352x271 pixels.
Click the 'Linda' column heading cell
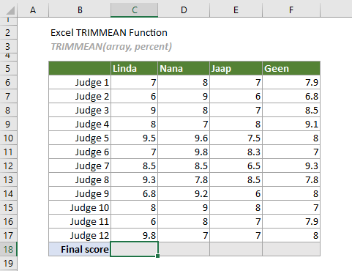click(x=134, y=68)
